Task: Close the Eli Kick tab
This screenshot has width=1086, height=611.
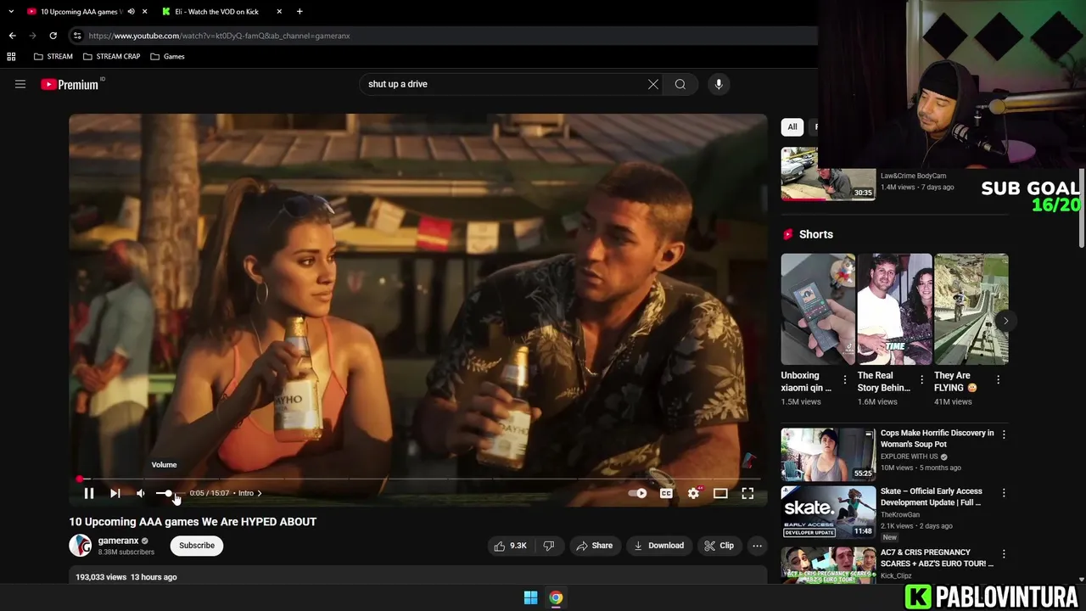Action: point(279,12)
